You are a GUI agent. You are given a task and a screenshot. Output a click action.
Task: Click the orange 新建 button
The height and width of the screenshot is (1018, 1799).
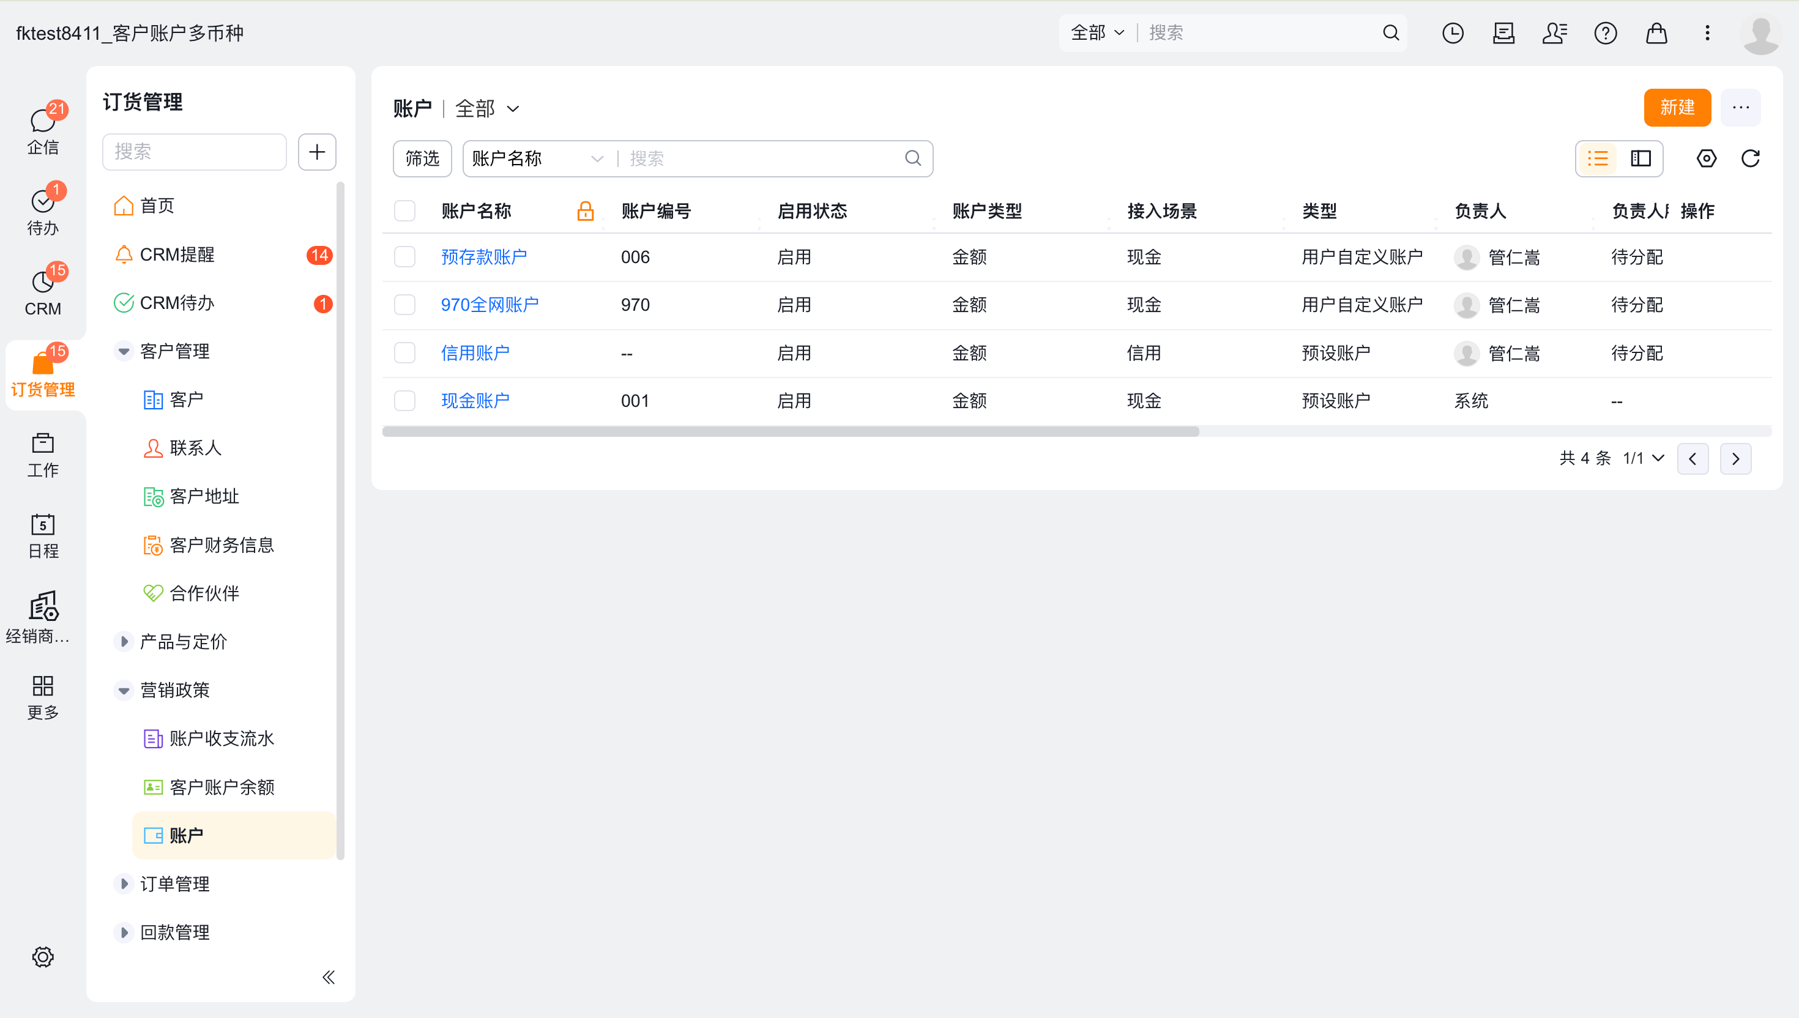(x=1677, y=108)
